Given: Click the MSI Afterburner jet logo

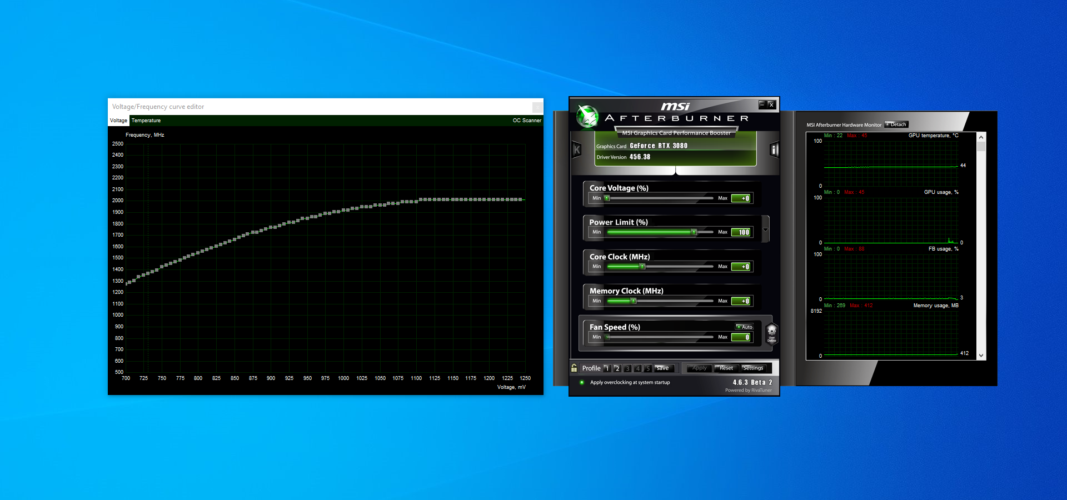Looking at the screenshot, I should pyautogui.click(x=587, y=116).
